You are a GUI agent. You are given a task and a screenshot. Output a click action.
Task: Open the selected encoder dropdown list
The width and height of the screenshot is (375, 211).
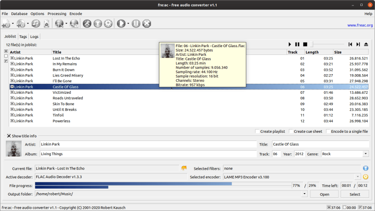tap(358, 177)
